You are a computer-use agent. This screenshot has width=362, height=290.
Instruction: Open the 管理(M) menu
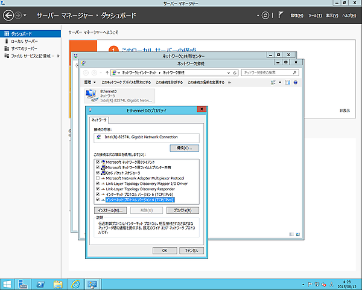296,14
